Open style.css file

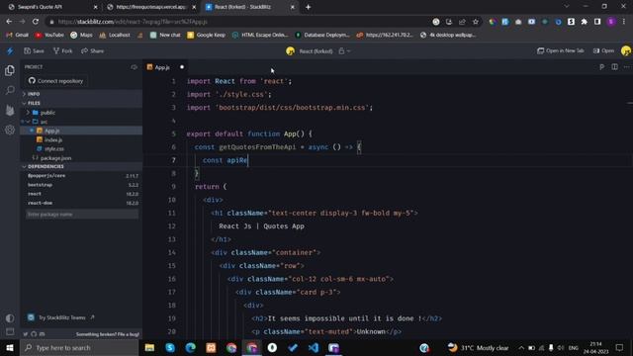point(81,149)
